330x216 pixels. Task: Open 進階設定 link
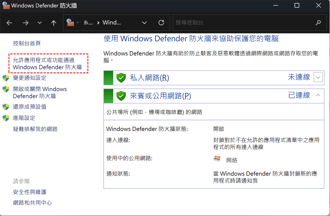pyautogui.click(x=24, y=118)
